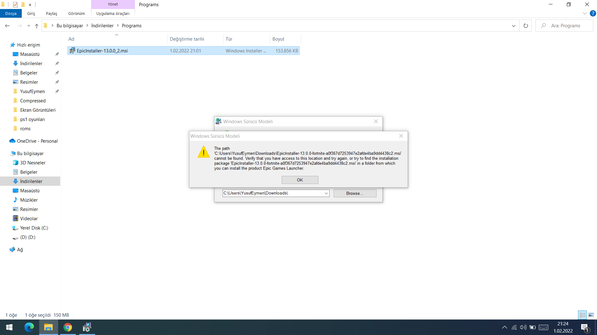Open the Görünüm ribbon tab
The height and width of the screenshot is (335, 597).
point(76,13)
